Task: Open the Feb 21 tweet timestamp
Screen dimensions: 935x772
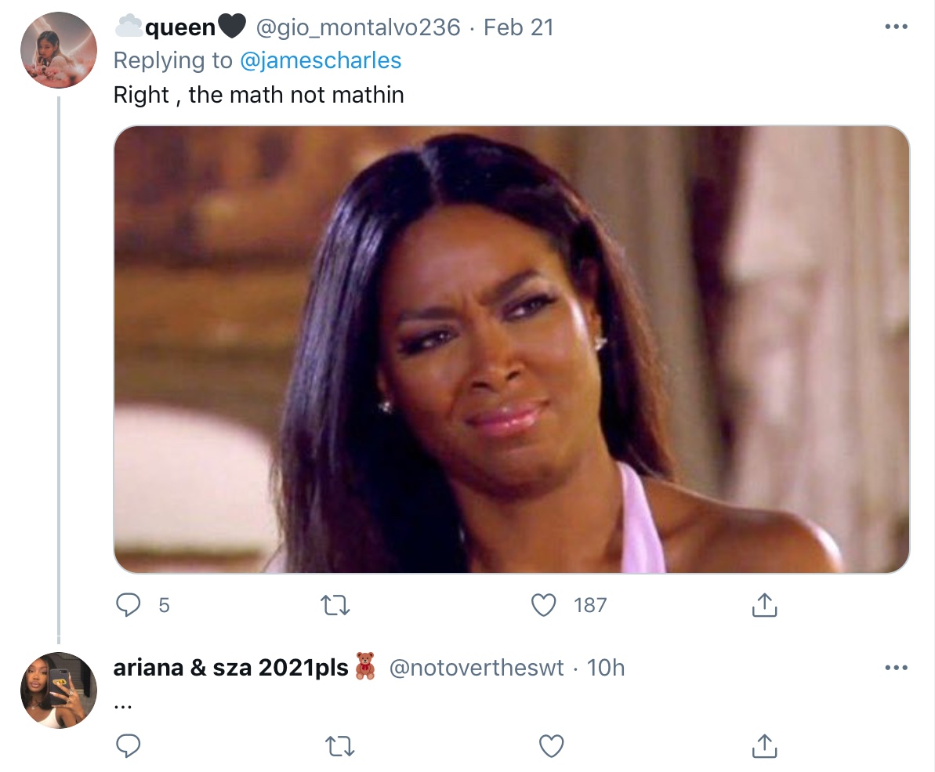Action: point(519,27)
